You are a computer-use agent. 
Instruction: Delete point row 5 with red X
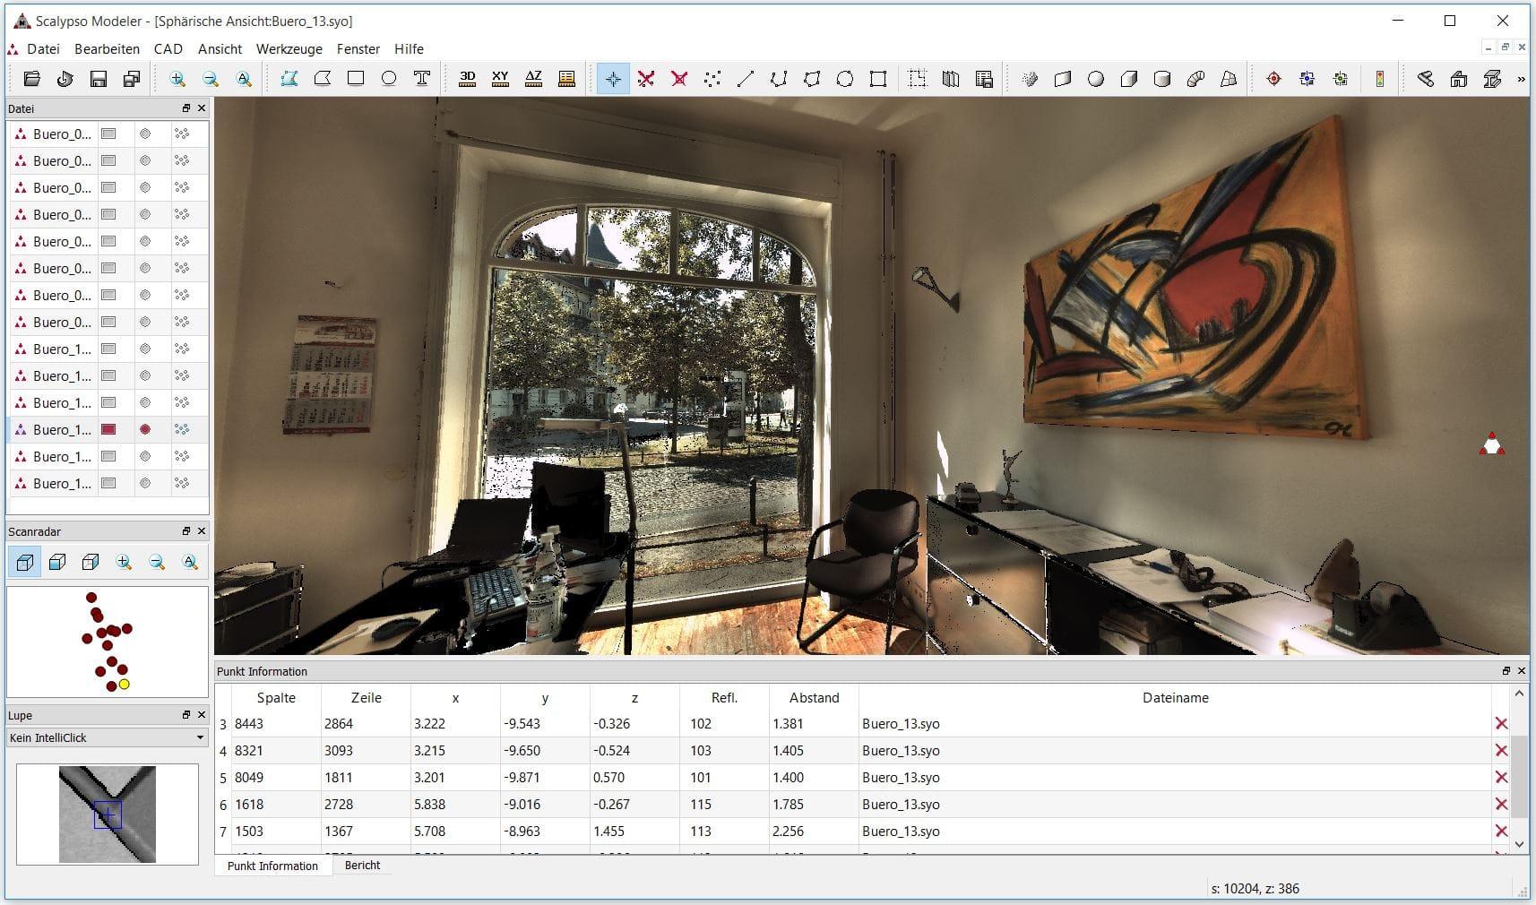tap(1501, 778)
